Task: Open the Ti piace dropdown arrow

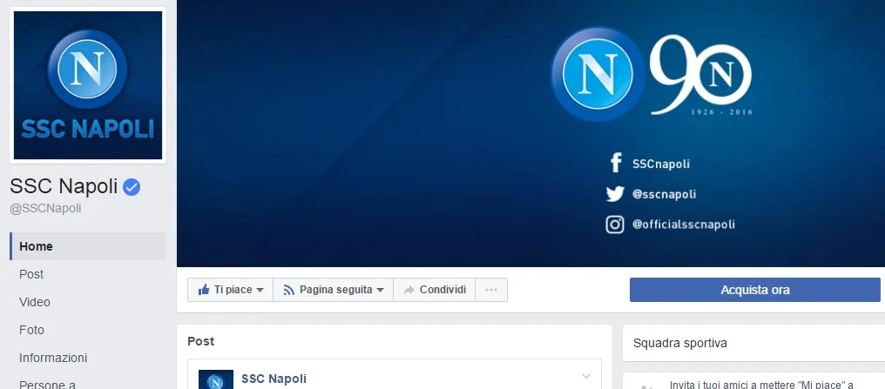Action: tap(260, 291)
